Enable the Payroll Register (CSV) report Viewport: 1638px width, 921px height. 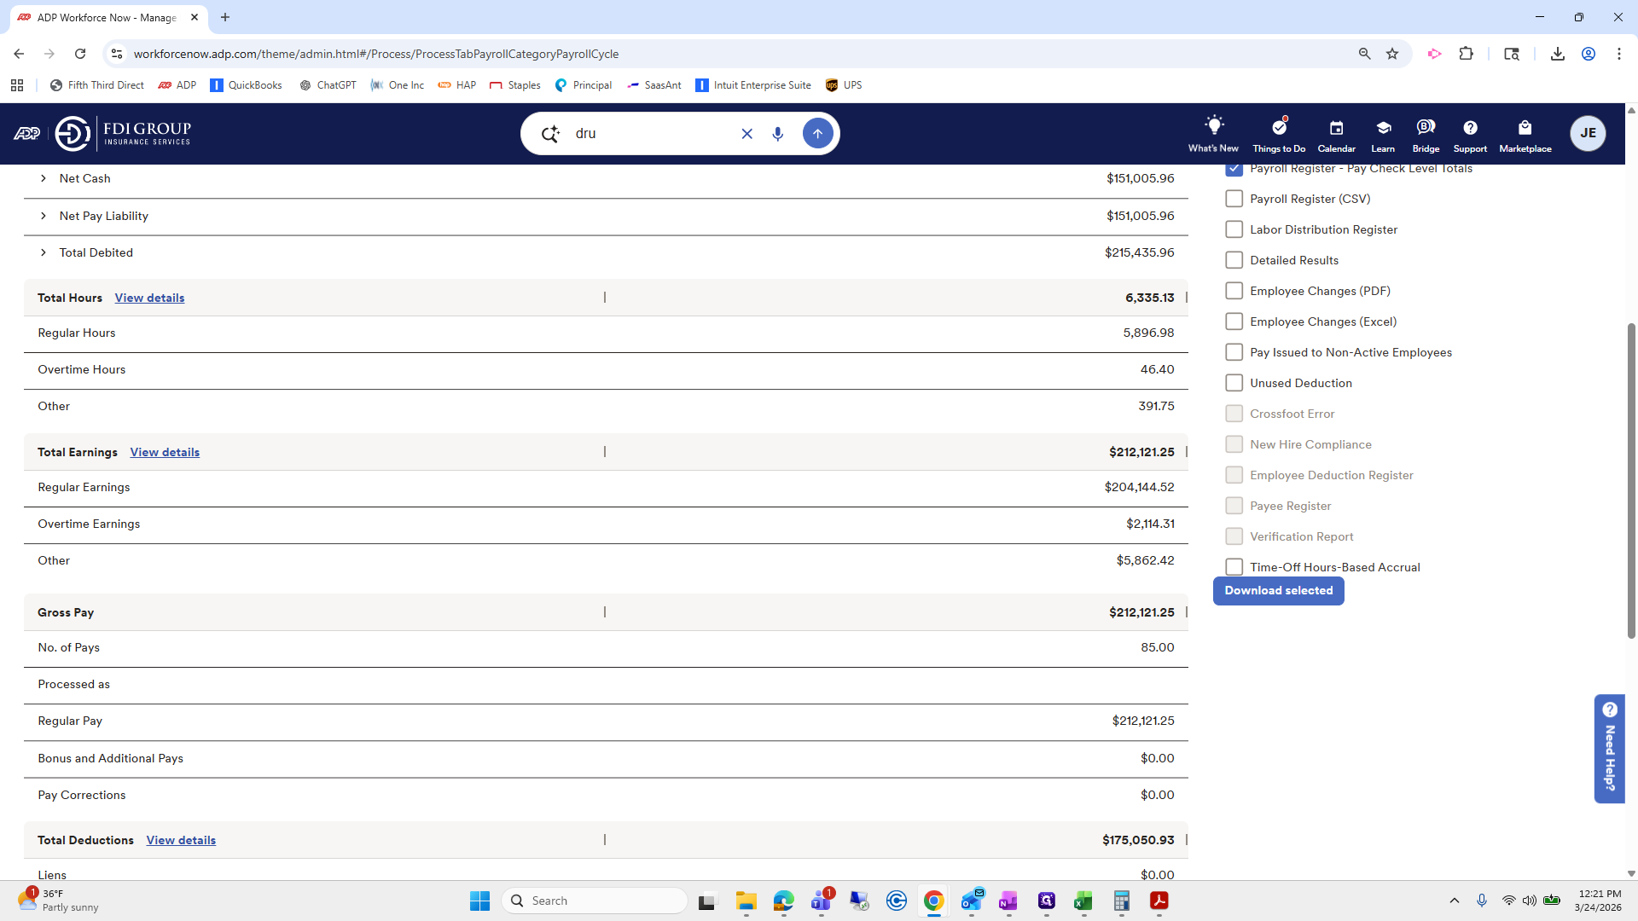tap(1234, 198)
